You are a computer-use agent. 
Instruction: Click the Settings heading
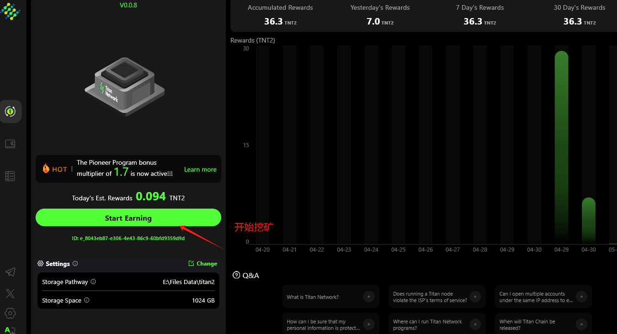[x=58, y=264]
